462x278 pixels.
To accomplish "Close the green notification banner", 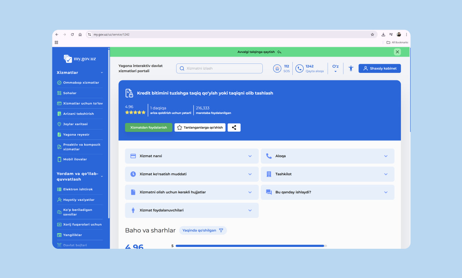I will click(397, 52).
